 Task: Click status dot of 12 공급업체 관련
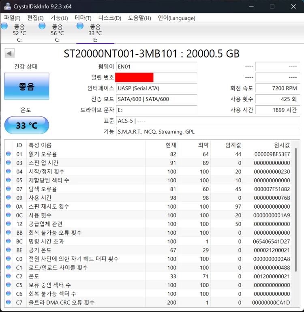[x=9, y=224]
